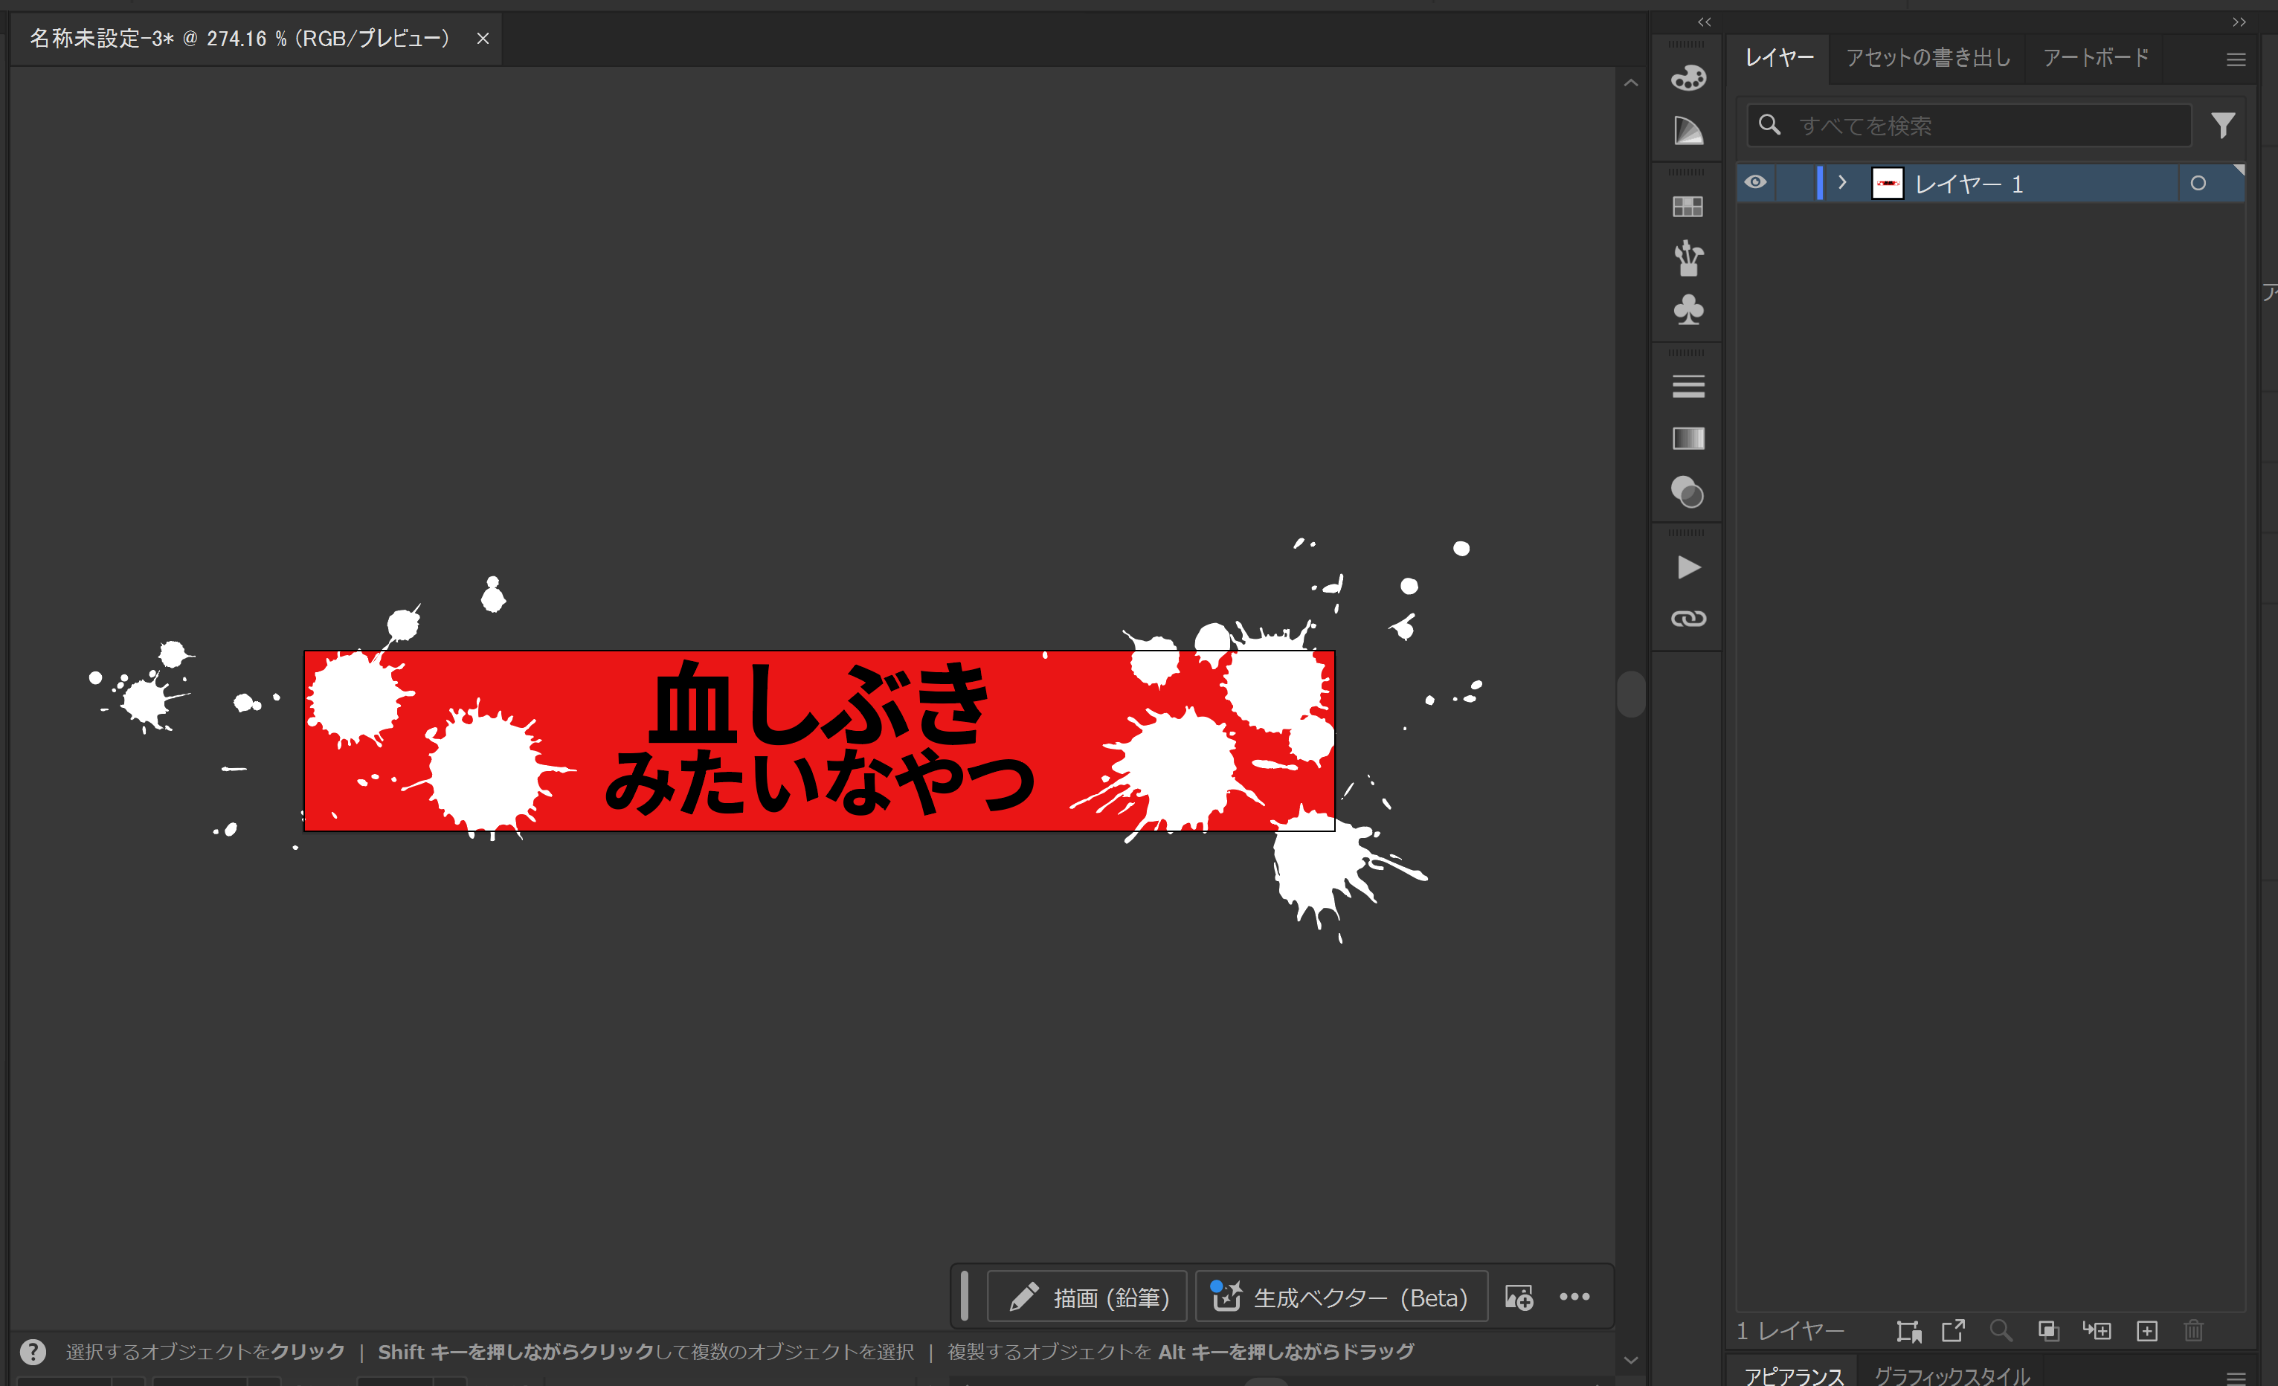The height and width of the screenshot is (1386, 2278).
Task: Click the contextual task bar drag handle
Action: coord(965,1296)
